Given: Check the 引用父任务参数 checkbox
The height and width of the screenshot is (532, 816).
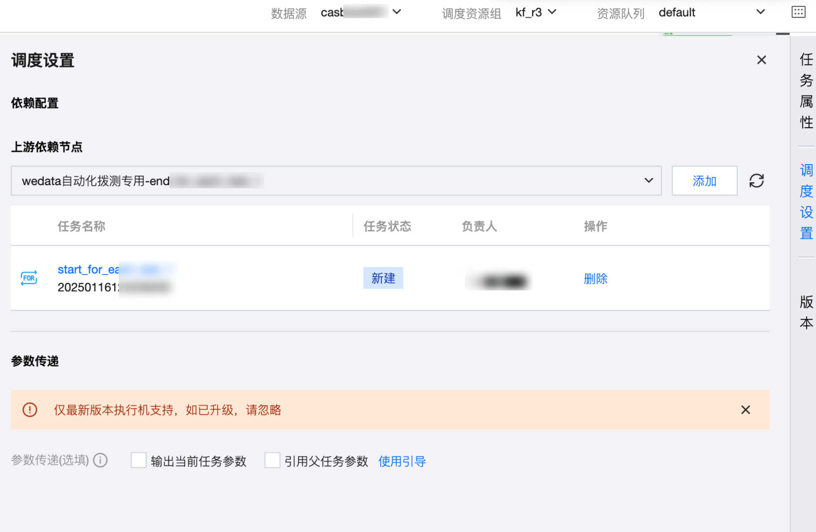Looking at the screenshot, I should [272, 461].
